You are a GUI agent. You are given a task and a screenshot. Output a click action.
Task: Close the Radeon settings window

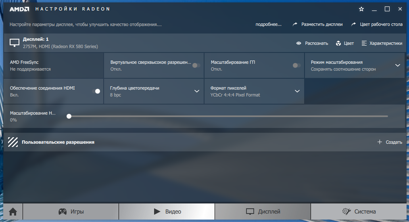400,9
